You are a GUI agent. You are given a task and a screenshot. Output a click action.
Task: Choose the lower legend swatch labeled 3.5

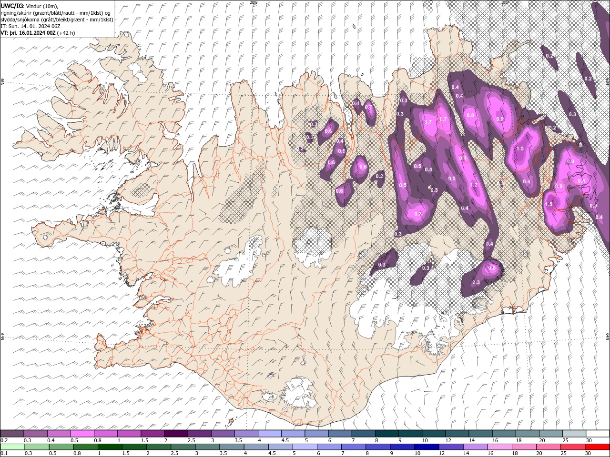(232, 447)
